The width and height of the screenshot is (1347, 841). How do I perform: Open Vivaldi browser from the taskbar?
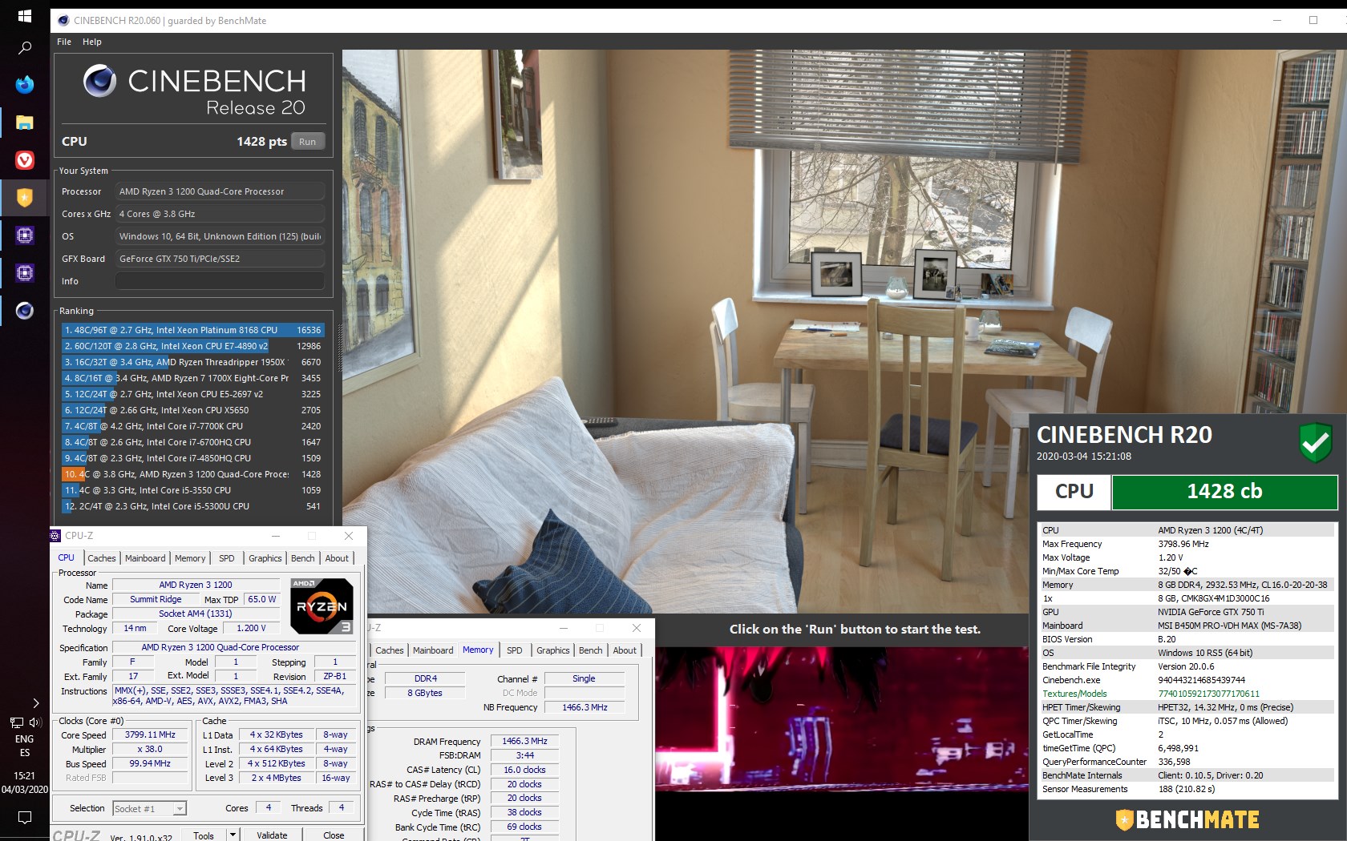pyautogui.click(x=25, y=160)
